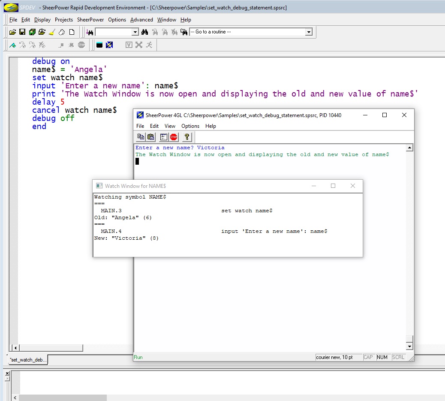
Task: Open the search text dropdown arrow
Action: (x=135, y=32)
